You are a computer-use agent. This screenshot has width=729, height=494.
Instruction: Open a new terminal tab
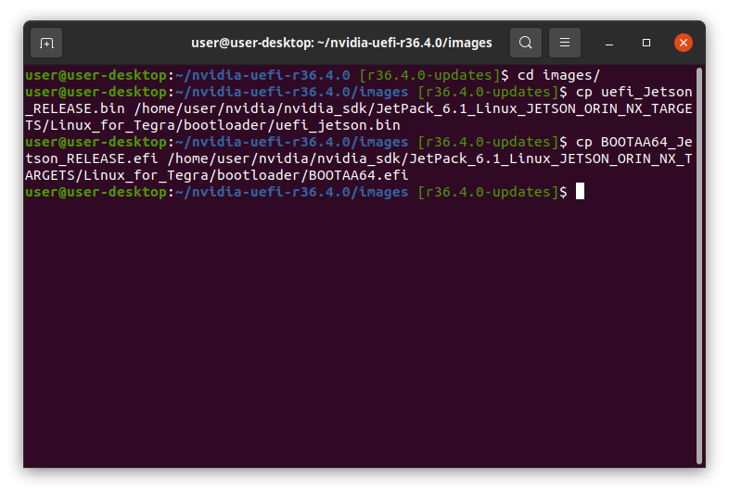pyautogui.click(x=46, y=44)
